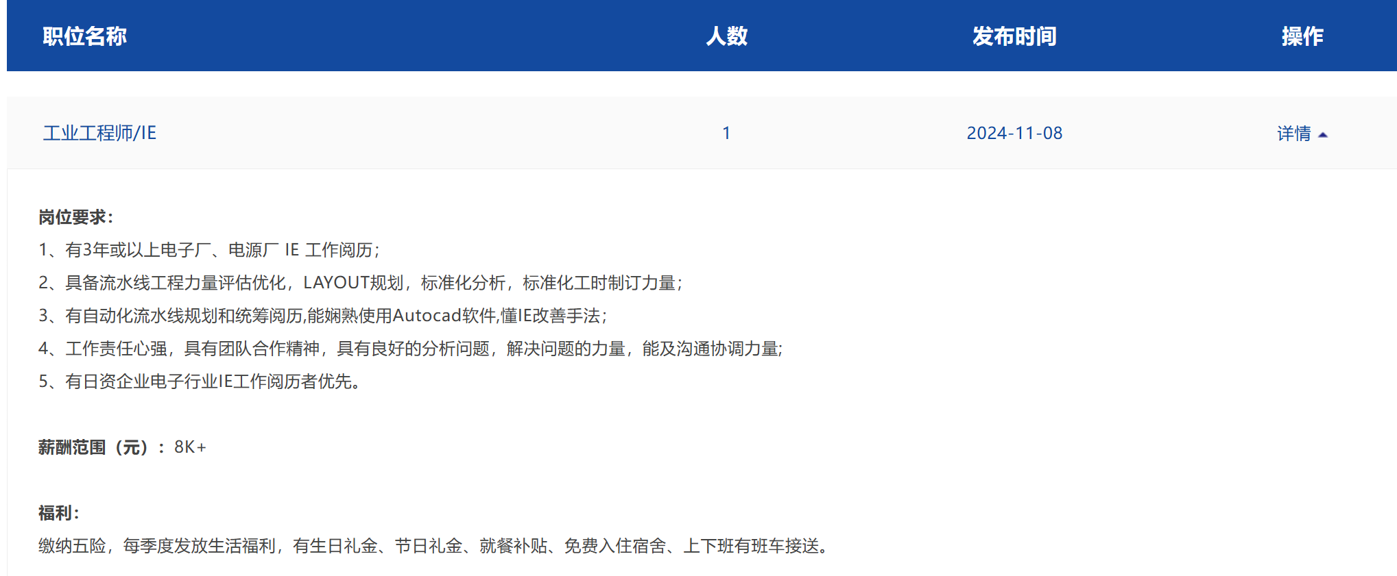Open the 工业工程师/IE job title link
The image size is (1397, 576).
(99, 133)
